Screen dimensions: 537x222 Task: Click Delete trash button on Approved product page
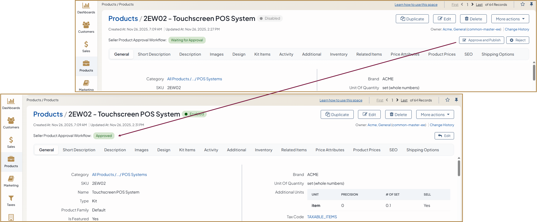398,115
